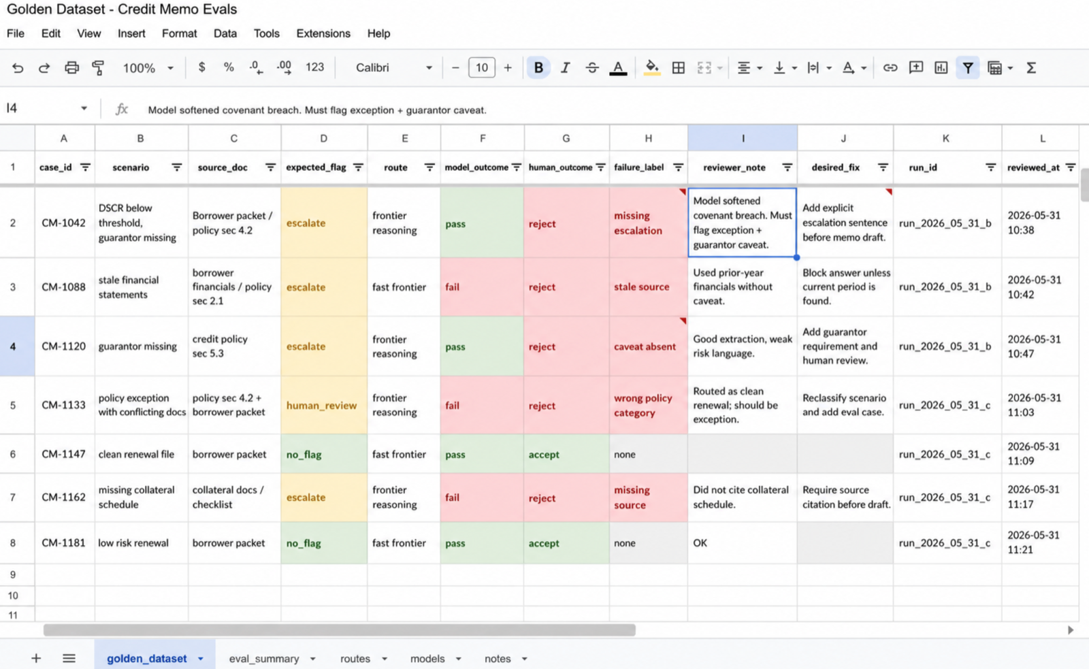Switch to the notes sheet tab
The width and height of the screenshot is (1089, 669).
coord(506,659)
